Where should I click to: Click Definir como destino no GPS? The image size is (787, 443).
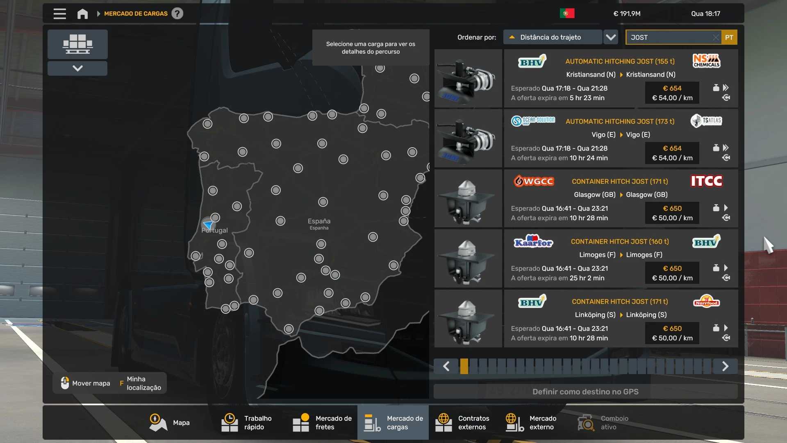coord(585,392)
